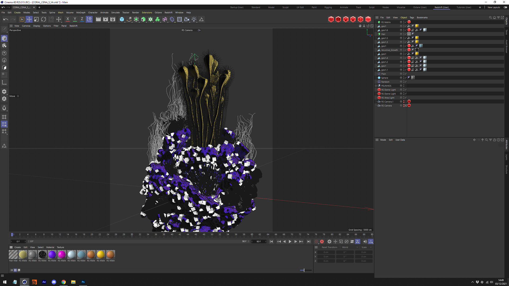The image size is (509, 286).
Task: Select the purple RS Material swatch
Action: pyautogui.click(x=52, y=254)
